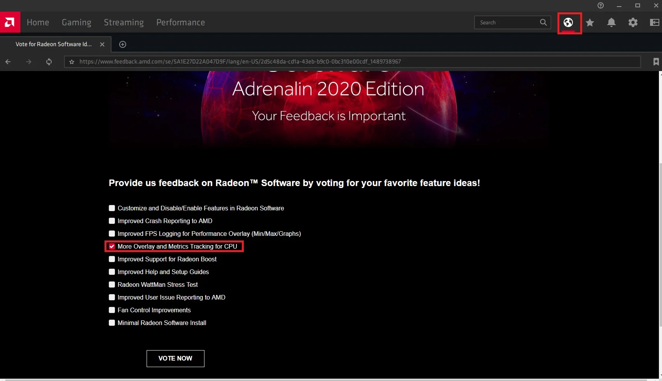
Task: Click the VOTE NOW button
Action: pos(176,359)
